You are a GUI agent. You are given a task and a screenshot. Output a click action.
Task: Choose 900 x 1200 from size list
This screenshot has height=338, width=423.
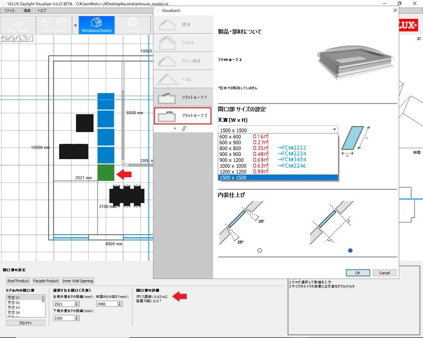coord(278,160)
